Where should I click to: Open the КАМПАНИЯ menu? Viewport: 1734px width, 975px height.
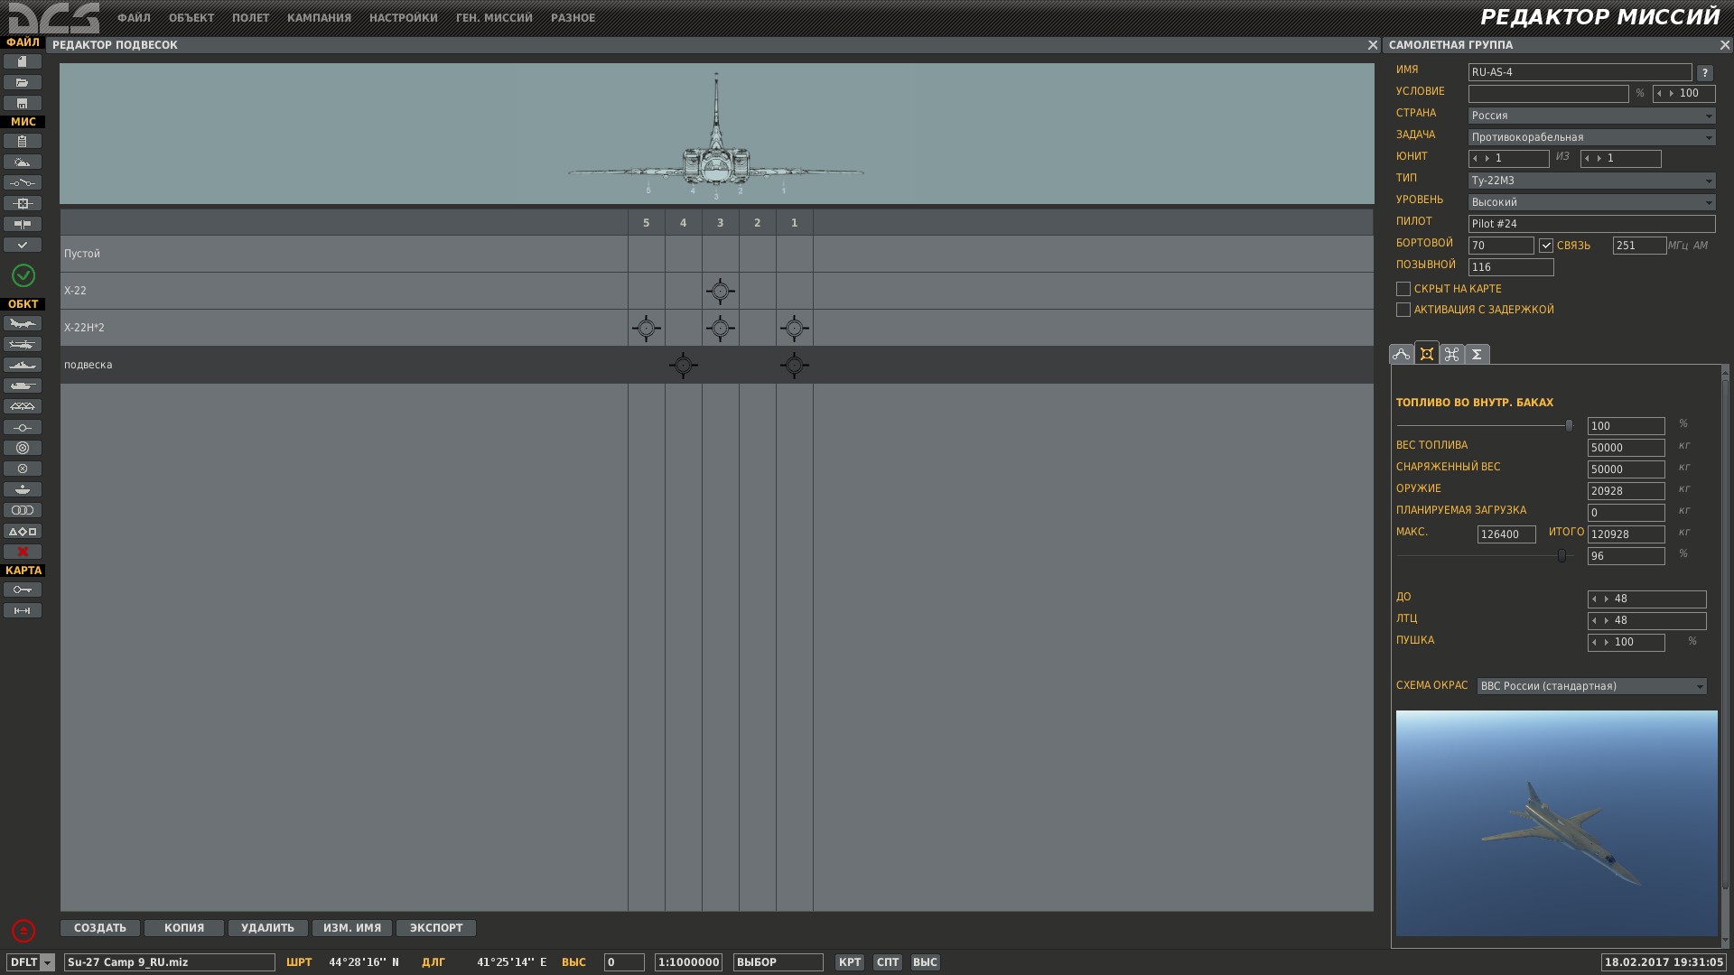tap(319, 18)
